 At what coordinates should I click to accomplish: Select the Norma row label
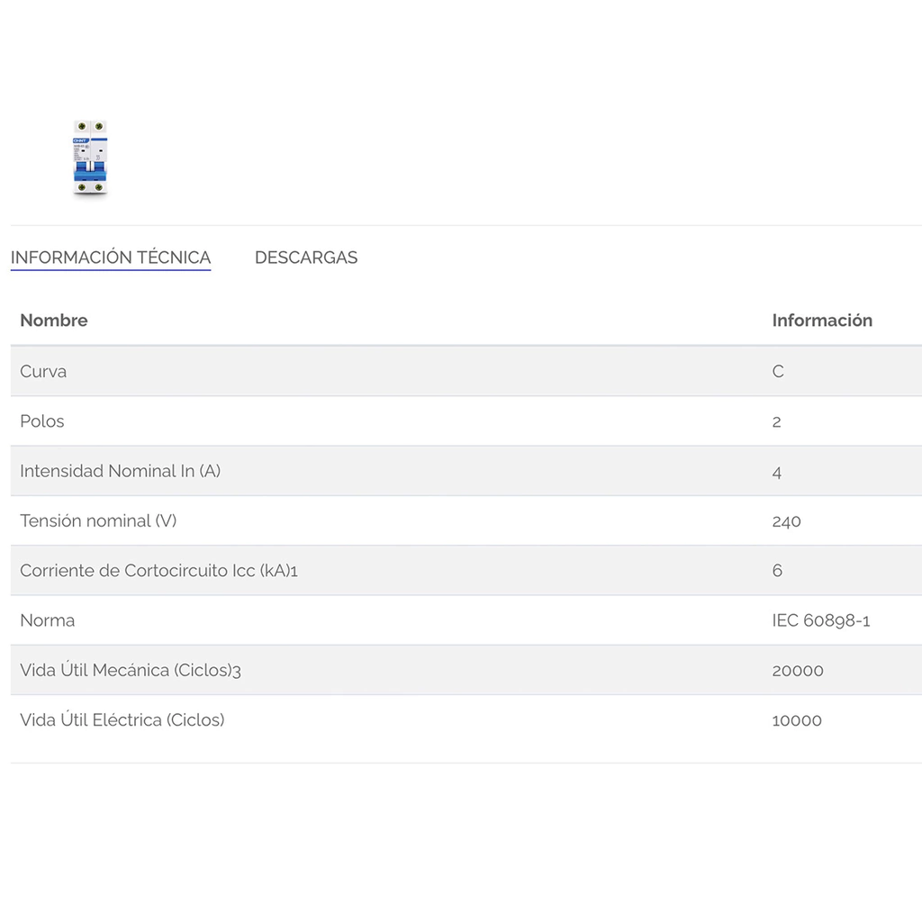click(x=48, y=620)
